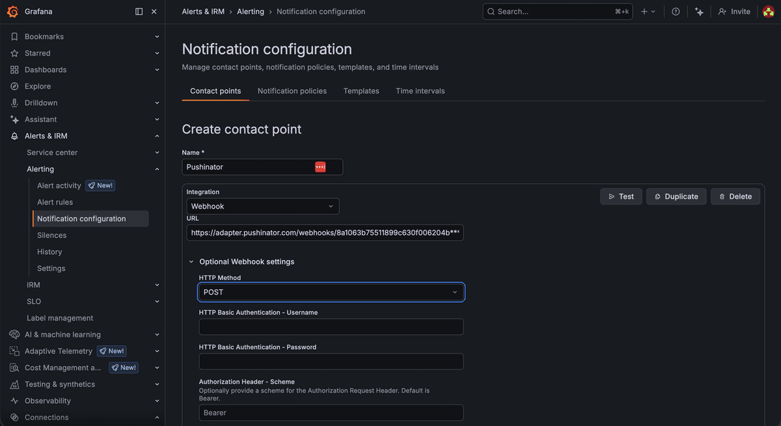Open the Integration Webhook dropdown
The width and height of the screenshot is (781, 426).
tap(263, 206)
